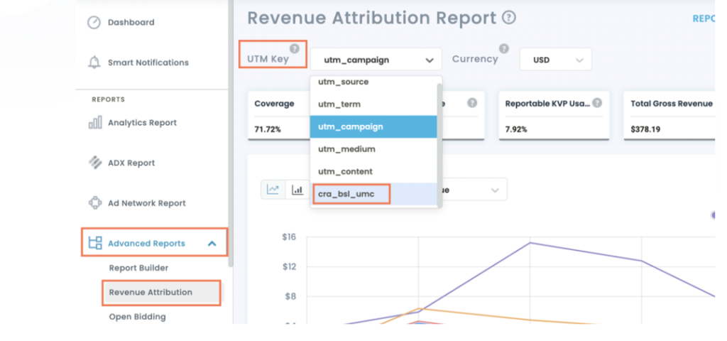Click the Dashboard gauge icon
727x341 pixels.
click(x=94, y=23)
